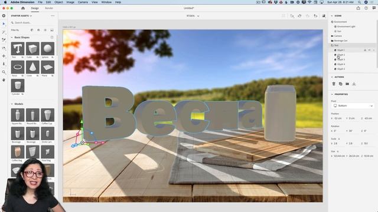Click the Share export icon at top right
Screen dimensions: 378x212
pos(359,8)
